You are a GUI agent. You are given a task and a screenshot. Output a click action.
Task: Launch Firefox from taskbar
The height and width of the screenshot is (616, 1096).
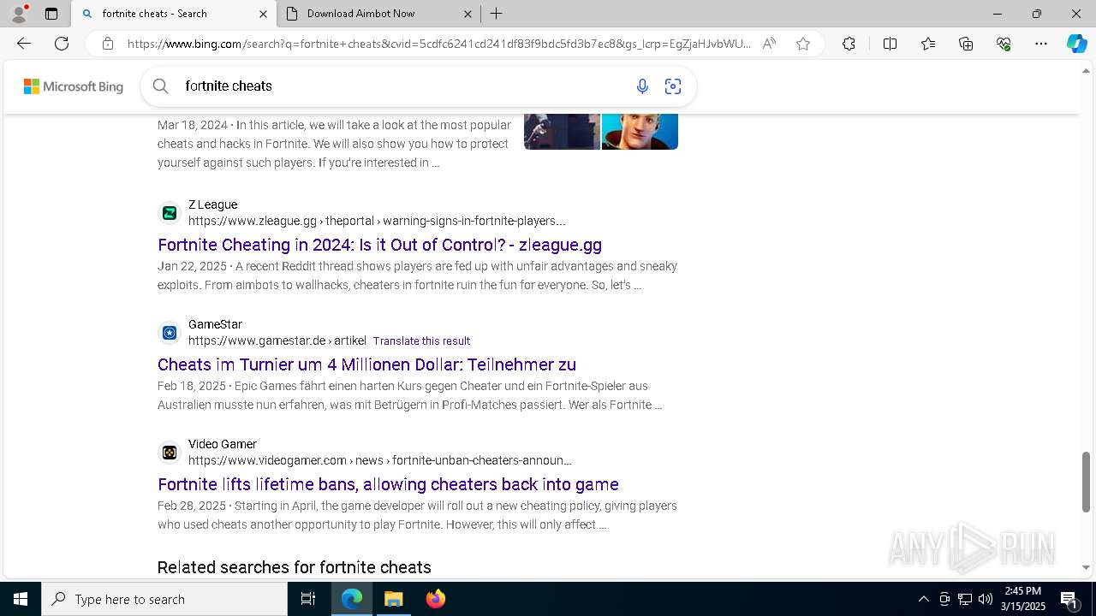coord(436,599)
